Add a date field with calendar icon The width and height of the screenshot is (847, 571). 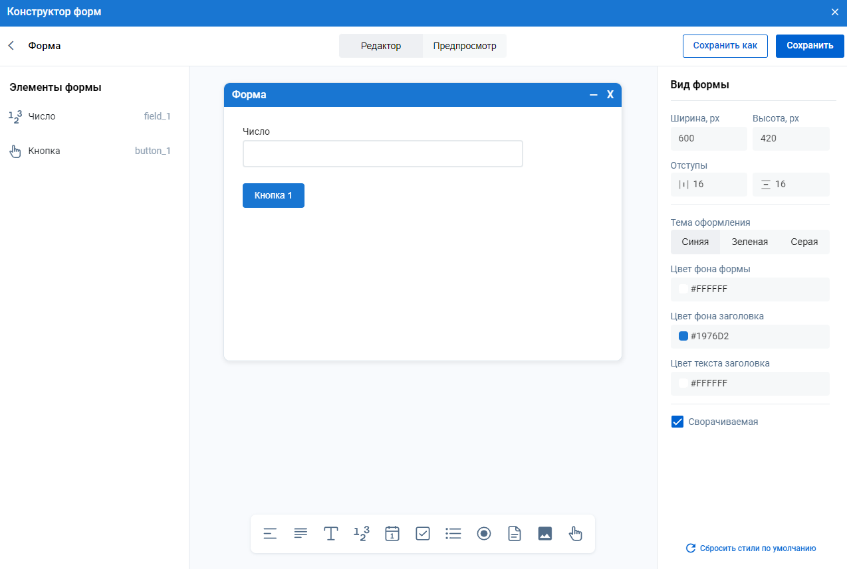pos(392,534)
